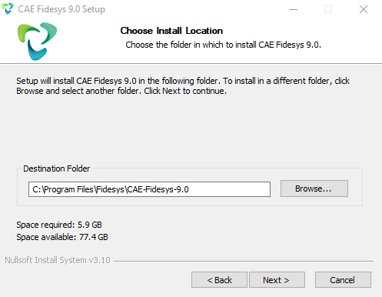Click the Destination Folder group label
Viewport: 382px width, 297px height.
[x=57, y=169]
